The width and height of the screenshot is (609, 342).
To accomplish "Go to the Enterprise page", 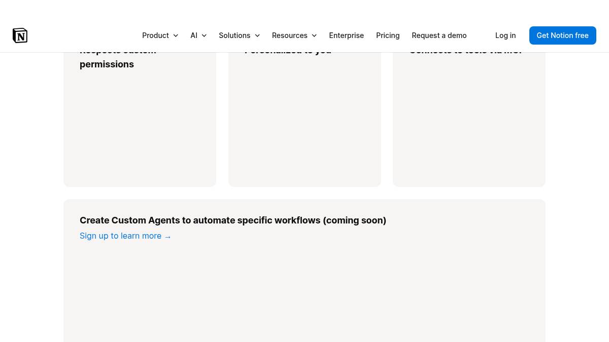I will tap(346, 35).
